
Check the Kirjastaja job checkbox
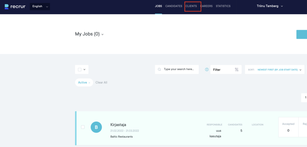pyautogui.click(x=83, y=127)
